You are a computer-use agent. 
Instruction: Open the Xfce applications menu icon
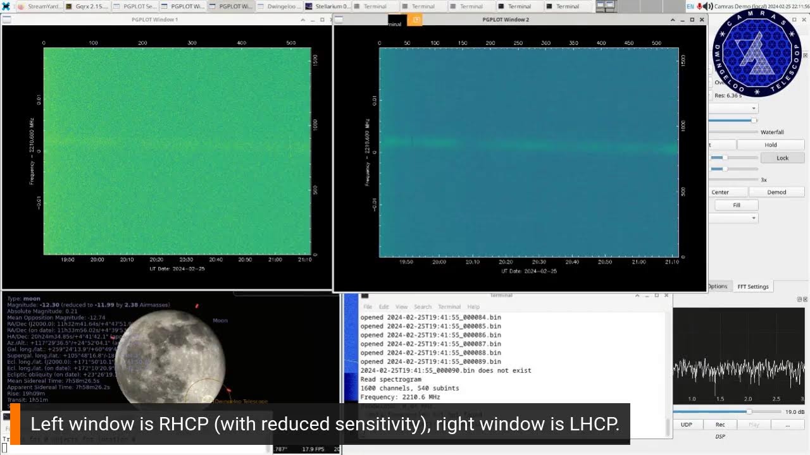tap(6, 6)
